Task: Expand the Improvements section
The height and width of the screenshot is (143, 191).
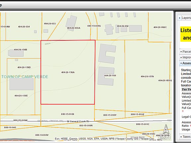Action: [x=185, y=57]
